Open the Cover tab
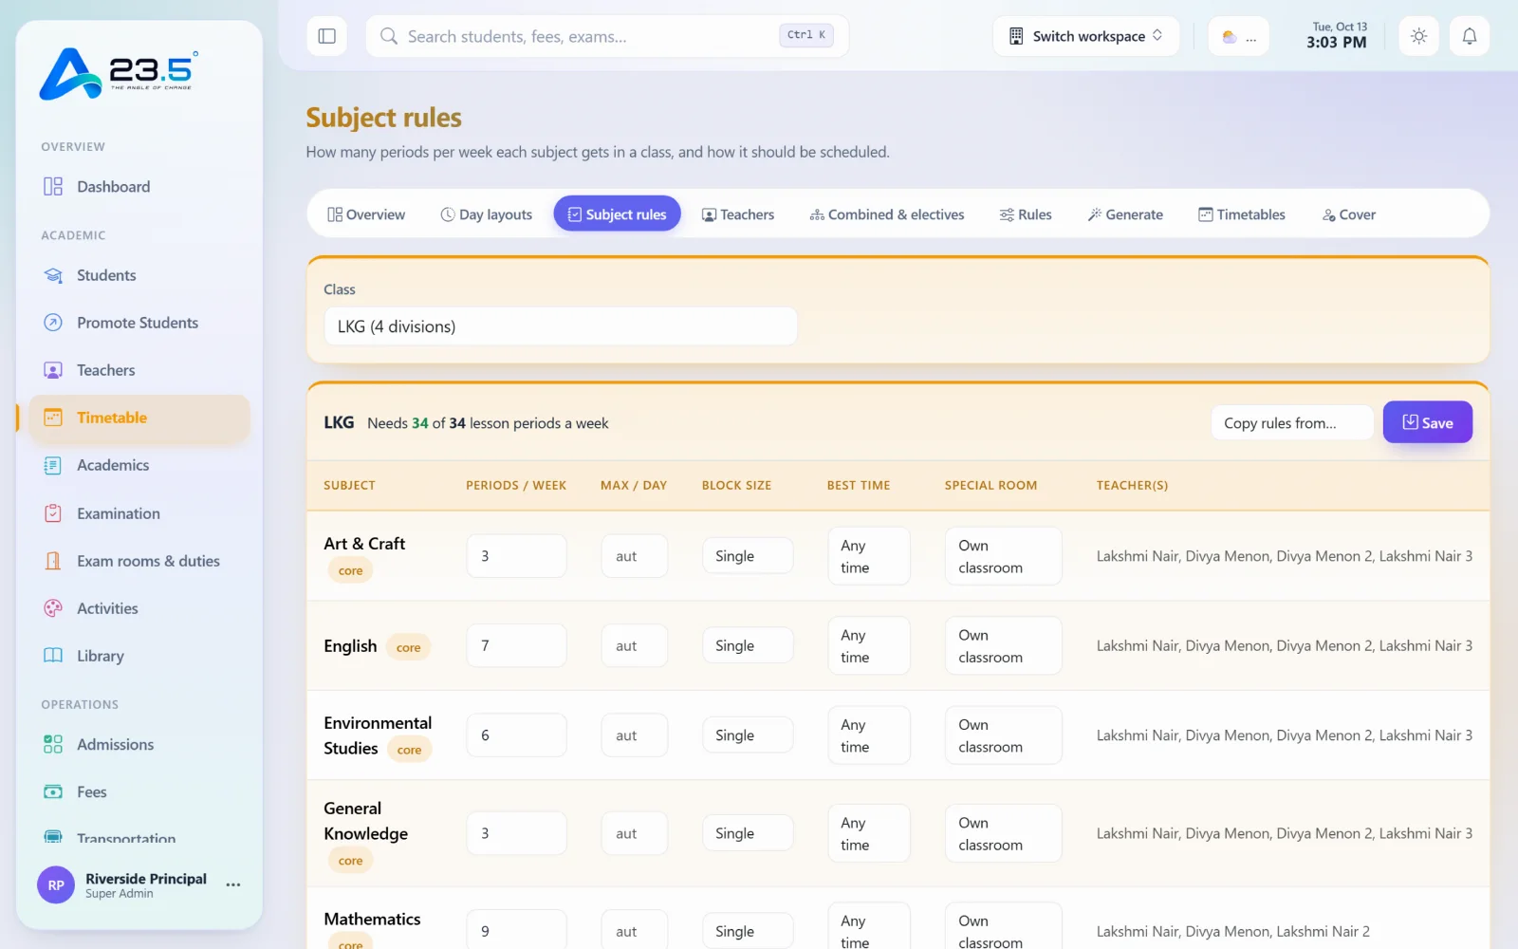This screenshot has width=1518, height=949. (1349, 214)
